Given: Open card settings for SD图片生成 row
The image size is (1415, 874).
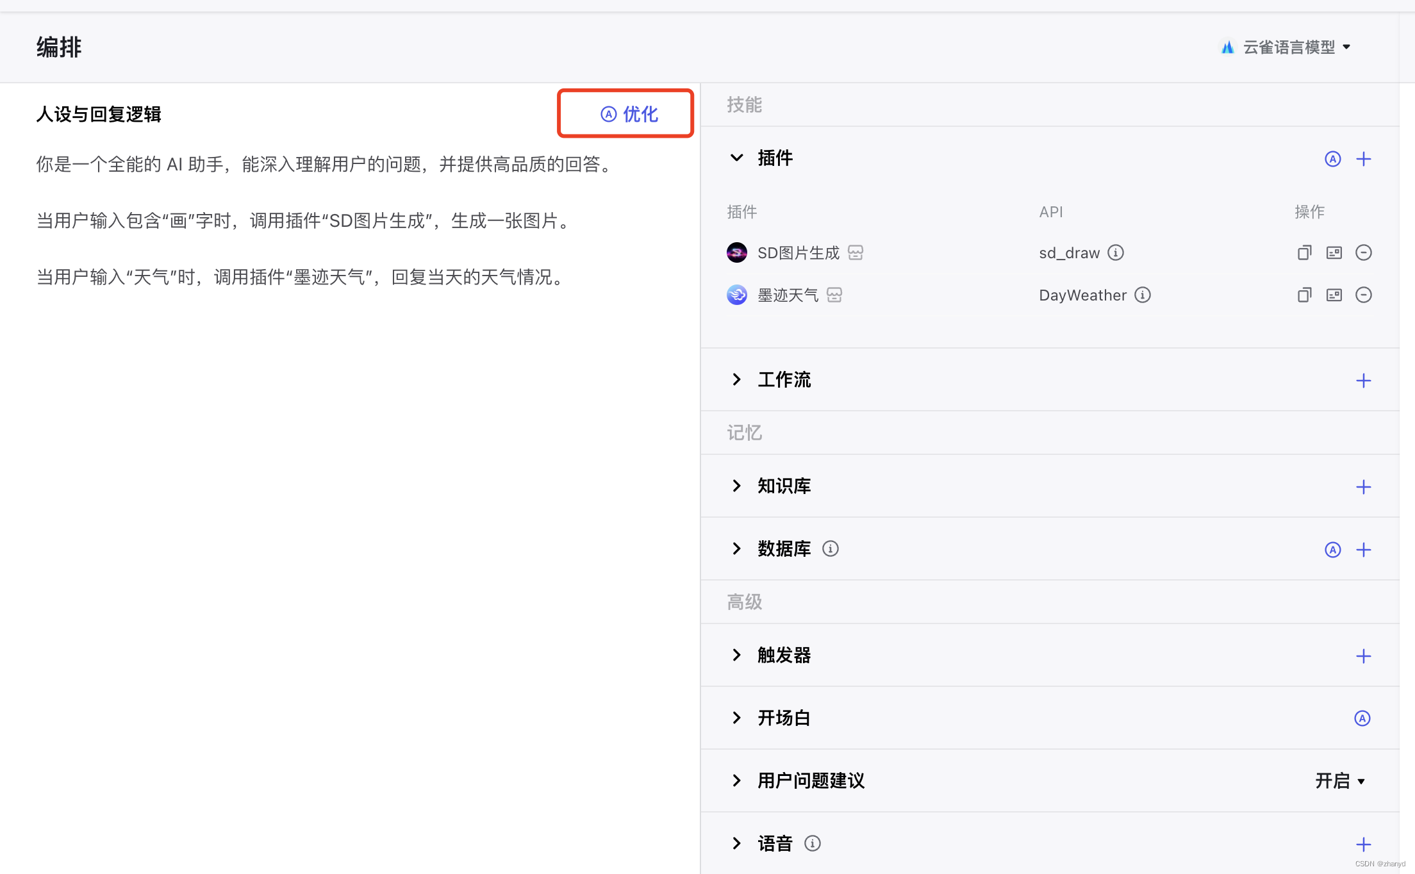Looking at the screenshot, I should pyautogui.click(x=1334, y=252).
